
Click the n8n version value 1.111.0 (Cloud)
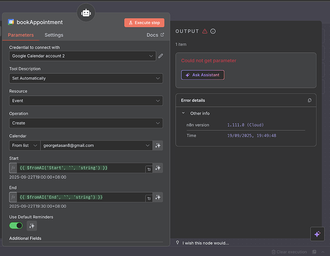246,125
